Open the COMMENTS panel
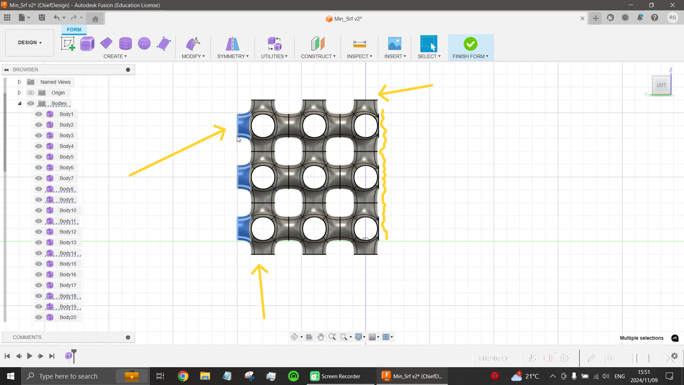 pos(27,337)
